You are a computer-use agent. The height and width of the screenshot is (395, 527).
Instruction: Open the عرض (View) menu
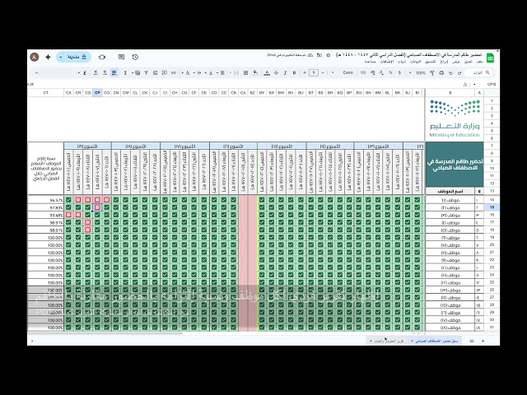455,62
